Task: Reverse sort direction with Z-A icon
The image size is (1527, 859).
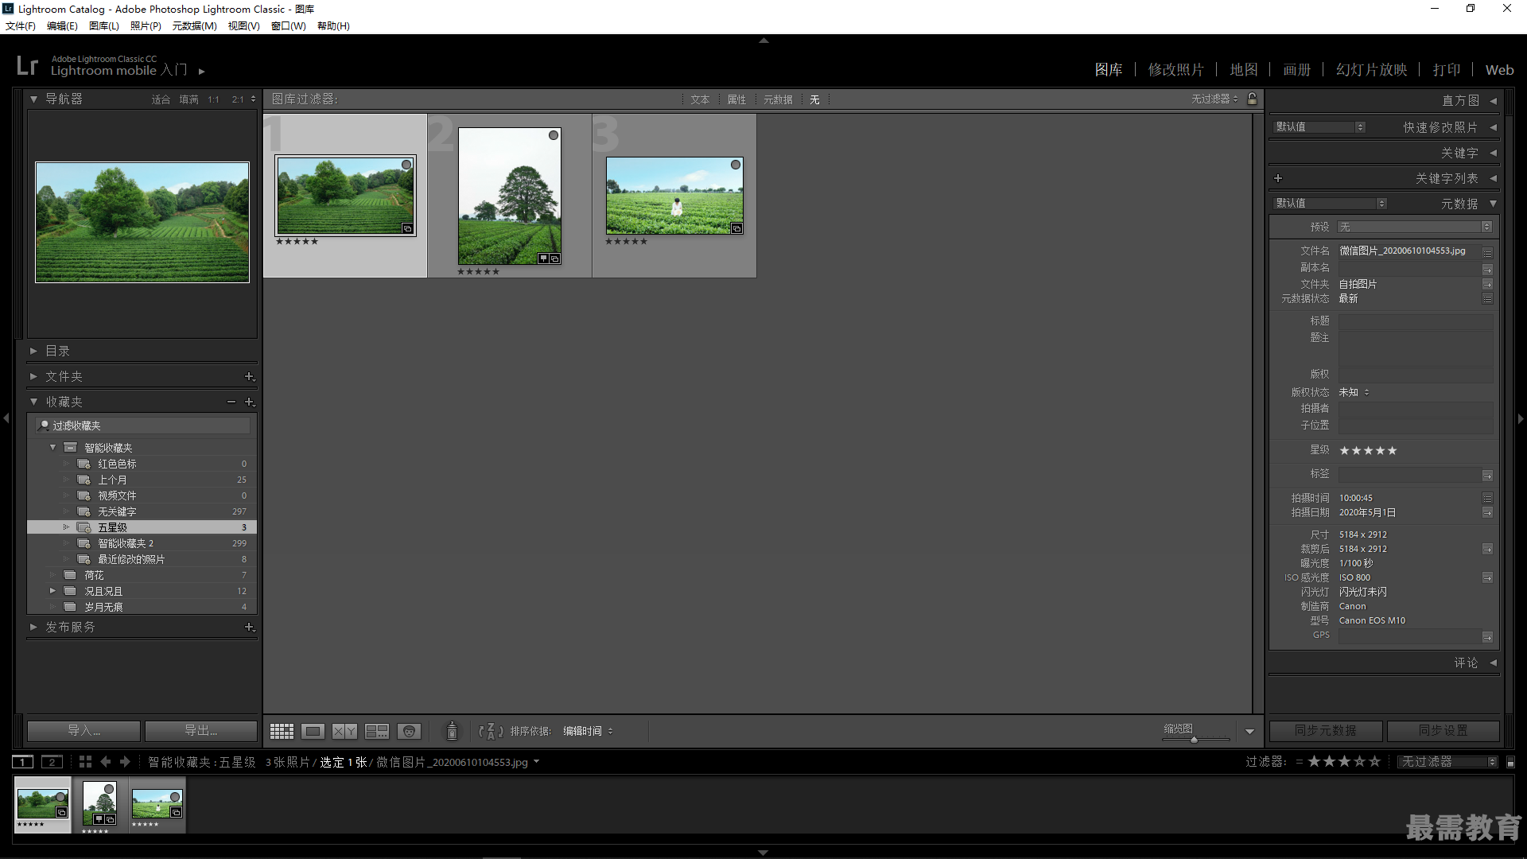Action: [491, 731]
